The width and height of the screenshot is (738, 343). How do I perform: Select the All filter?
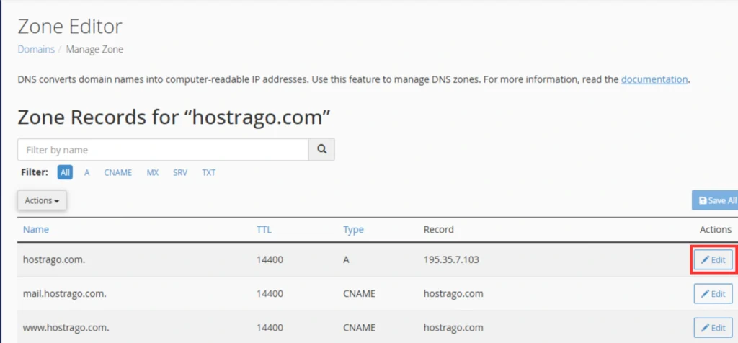(x=65, y=173)
